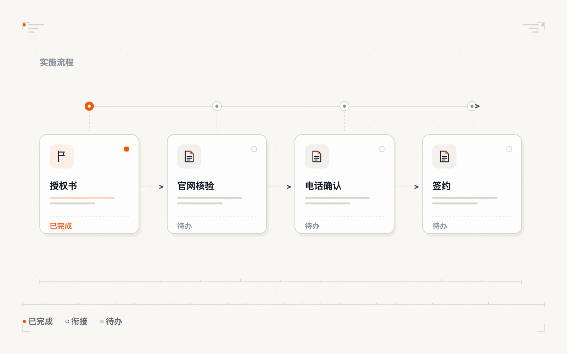Click the 待办 status on 签约 card
Image resolution: width=567 pixels, height=354 pixels.
pos(440,226)
